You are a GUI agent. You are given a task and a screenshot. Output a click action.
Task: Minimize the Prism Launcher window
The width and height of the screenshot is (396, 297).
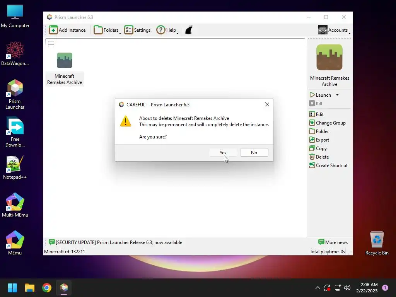pos(309,17)
